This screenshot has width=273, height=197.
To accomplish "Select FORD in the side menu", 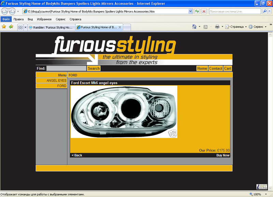I will coord(52,86).
